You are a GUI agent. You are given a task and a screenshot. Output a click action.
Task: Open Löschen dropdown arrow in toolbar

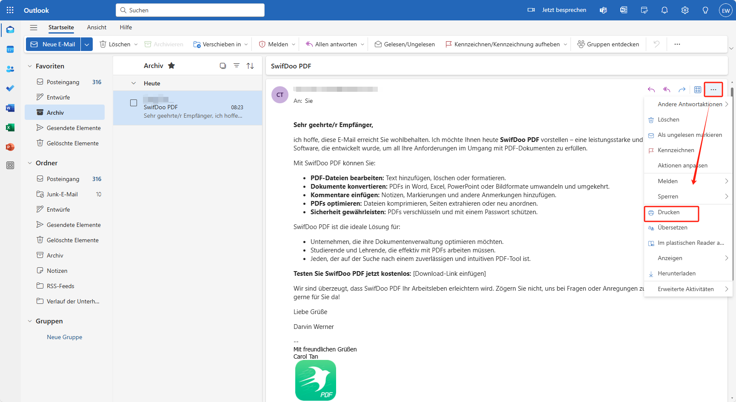[136, 44]
